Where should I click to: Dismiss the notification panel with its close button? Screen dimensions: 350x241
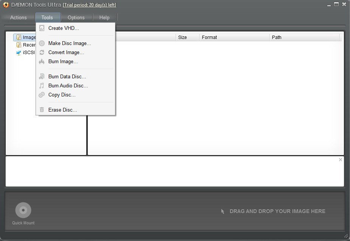[x=340, y=160]
